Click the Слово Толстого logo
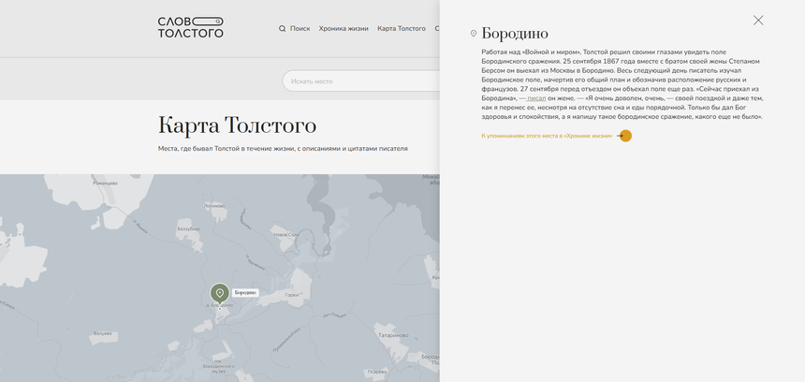The height and width of the screenshot is (382, 805). coord(190,27)
